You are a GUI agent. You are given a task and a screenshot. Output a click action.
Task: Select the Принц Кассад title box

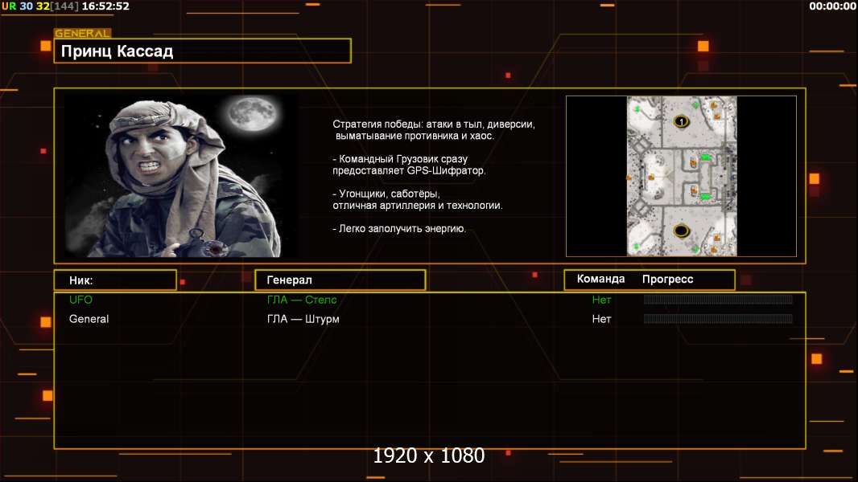[x=202, y=51]
